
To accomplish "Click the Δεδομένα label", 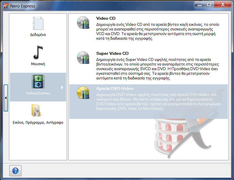I will (x=38, y=34).
